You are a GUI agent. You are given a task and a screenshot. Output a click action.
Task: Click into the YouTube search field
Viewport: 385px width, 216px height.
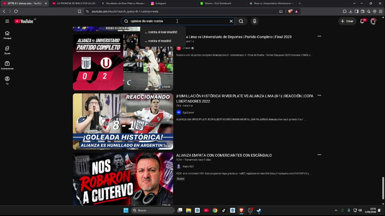coord(177,21)
